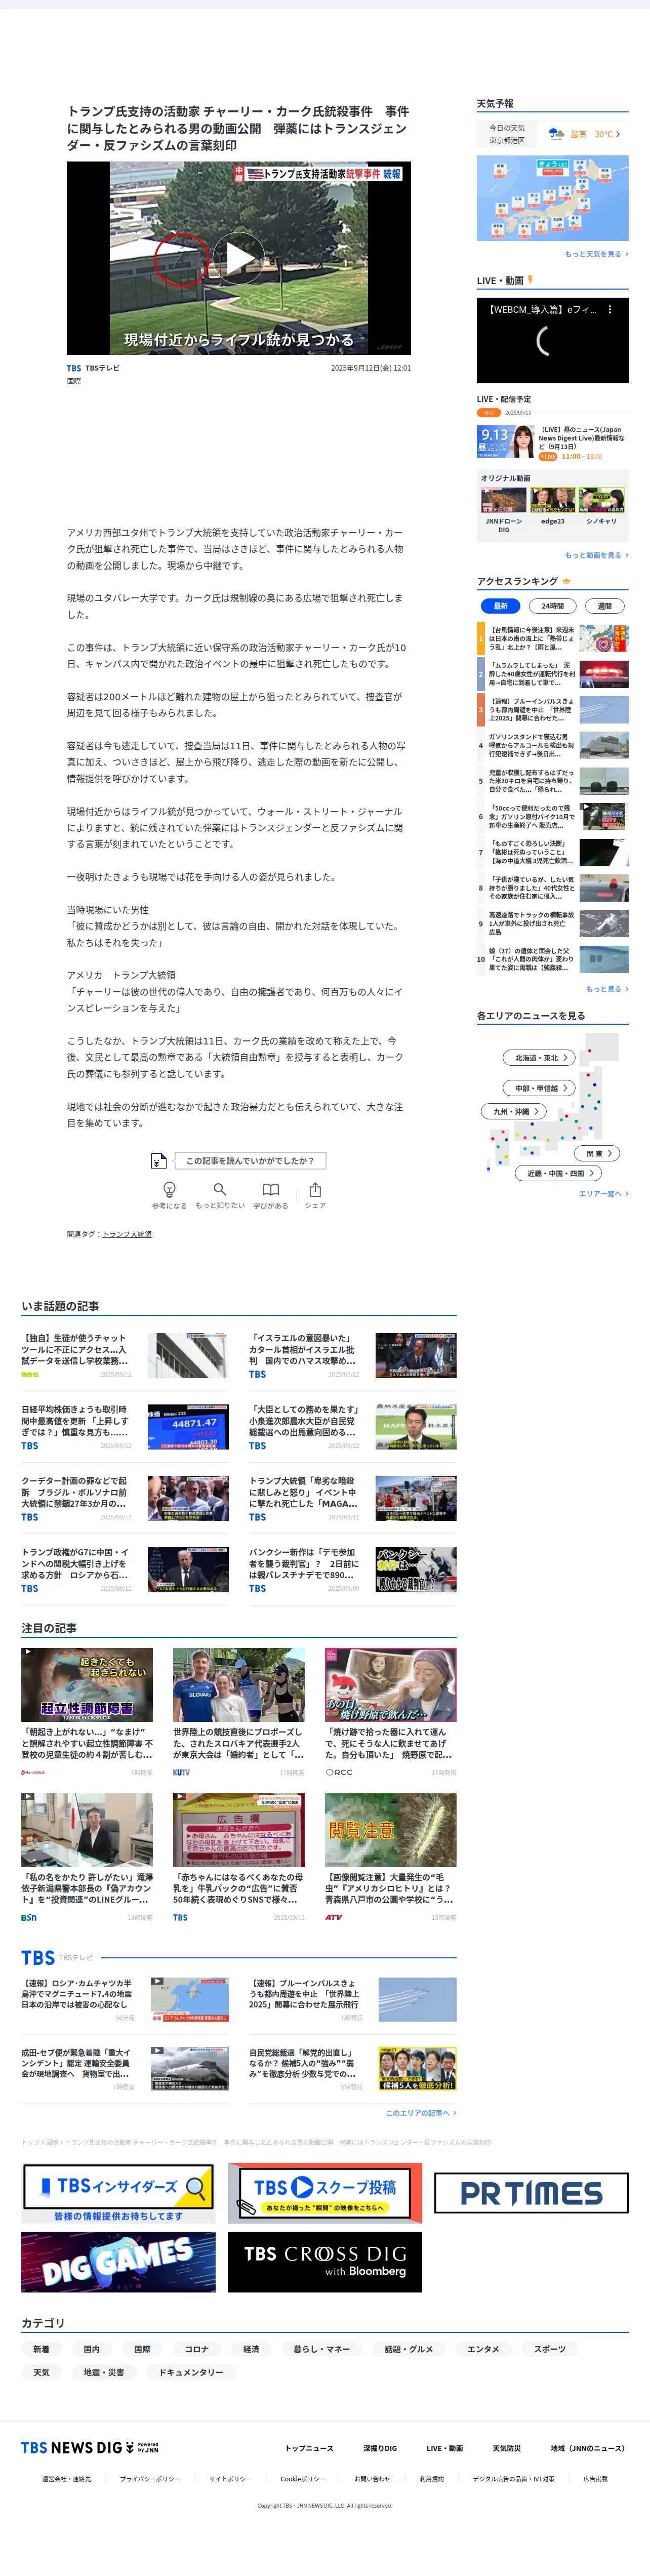Play the Charlie Kirk article video
Screen dimensions: 650x2576
239,259
